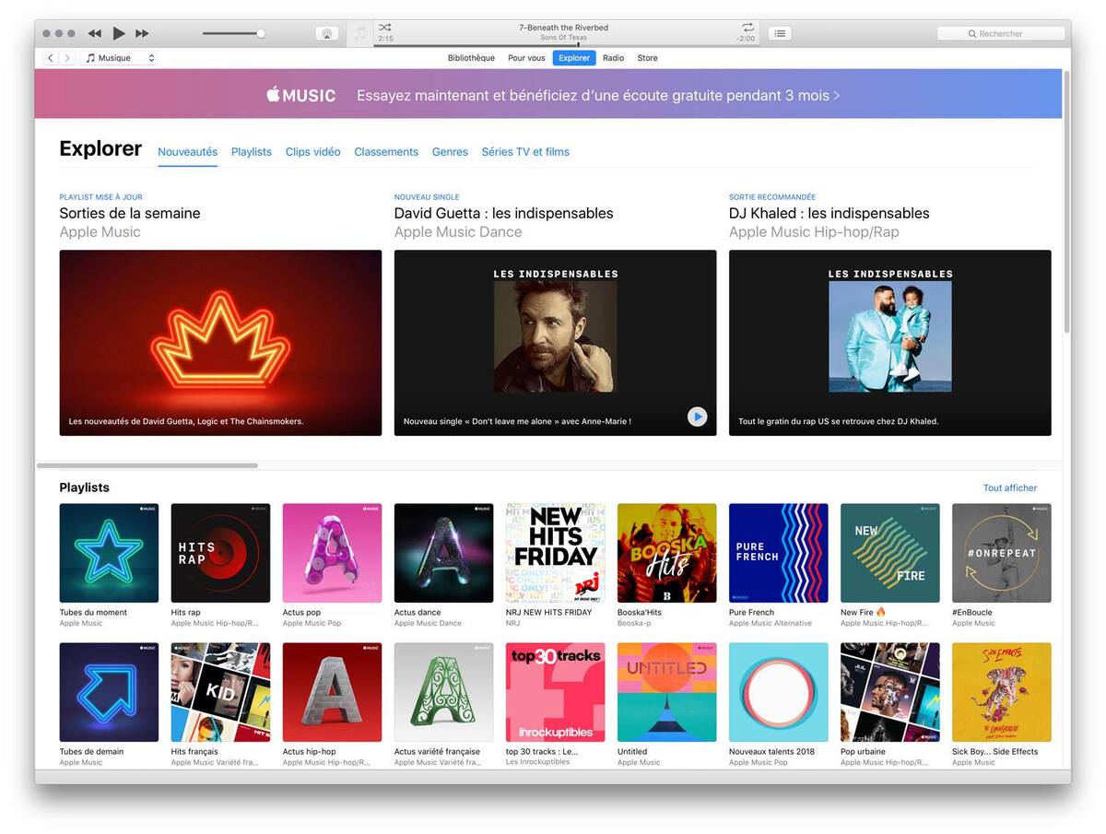Go forward with the navigation arrow
Screen dimensions: 1106x834
66,58
